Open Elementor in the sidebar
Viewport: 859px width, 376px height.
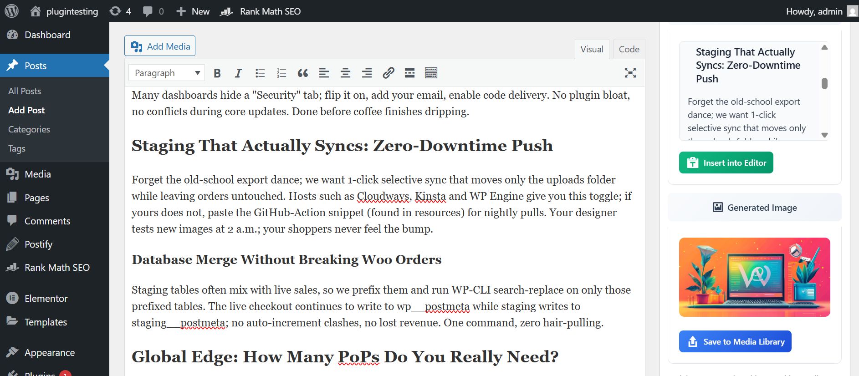(x=55, y=298)
